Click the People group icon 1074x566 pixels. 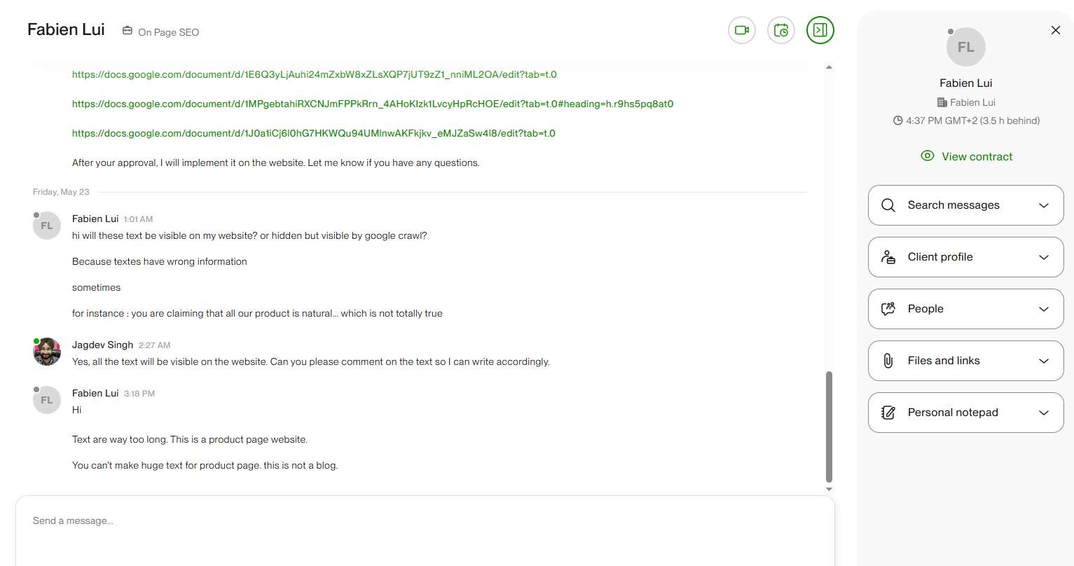888,309
